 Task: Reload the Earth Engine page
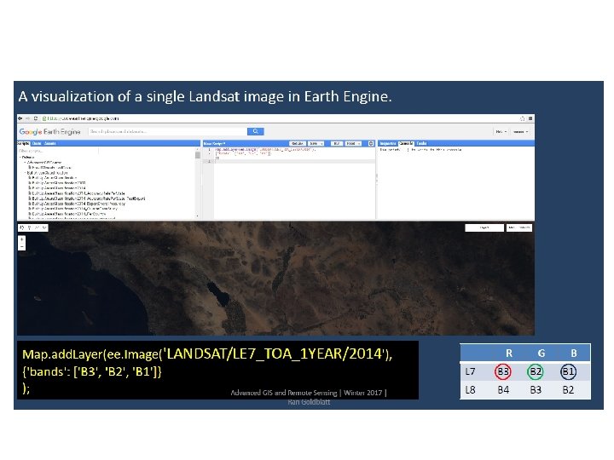[x=36, y=118]
